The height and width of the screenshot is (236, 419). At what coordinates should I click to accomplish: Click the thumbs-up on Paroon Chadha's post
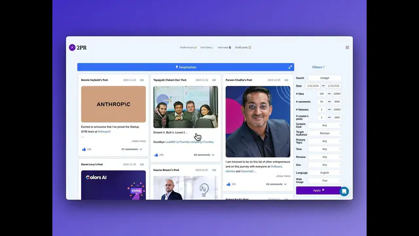[228, 184]
